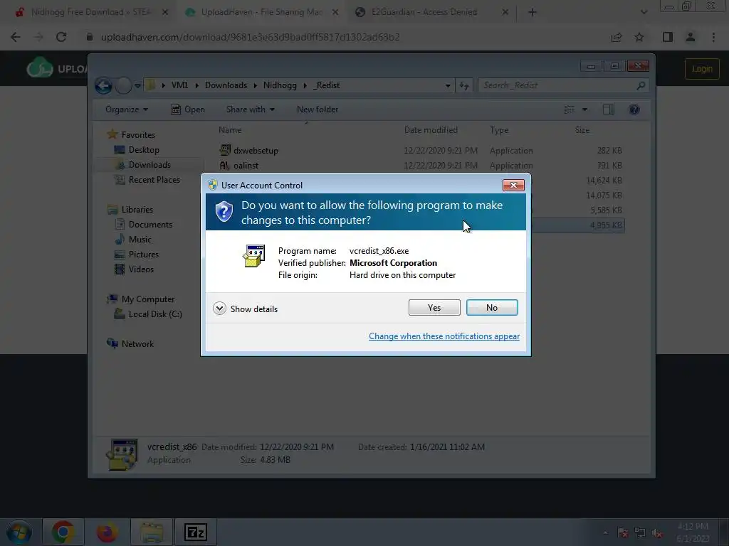
Task: Click No in User Account Control dialog
Action: coord(492,307)
